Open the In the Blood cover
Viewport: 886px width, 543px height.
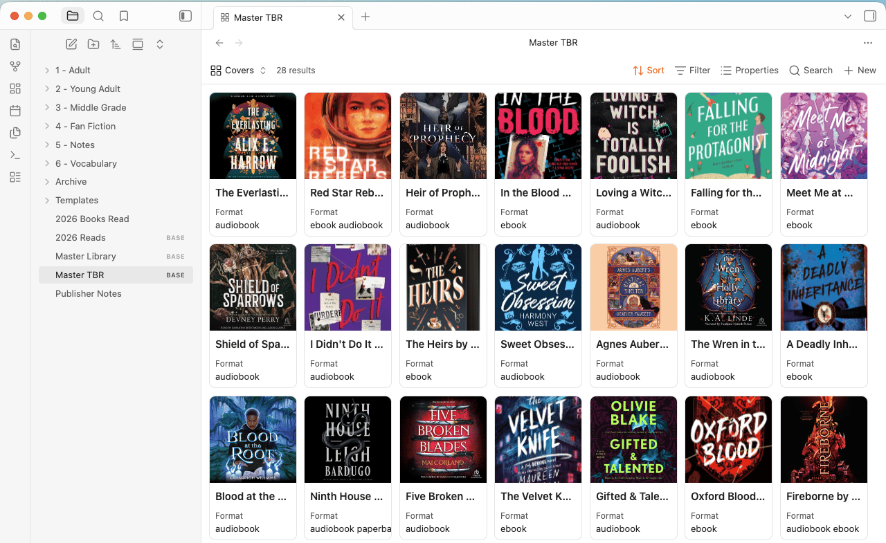point(538,136)
